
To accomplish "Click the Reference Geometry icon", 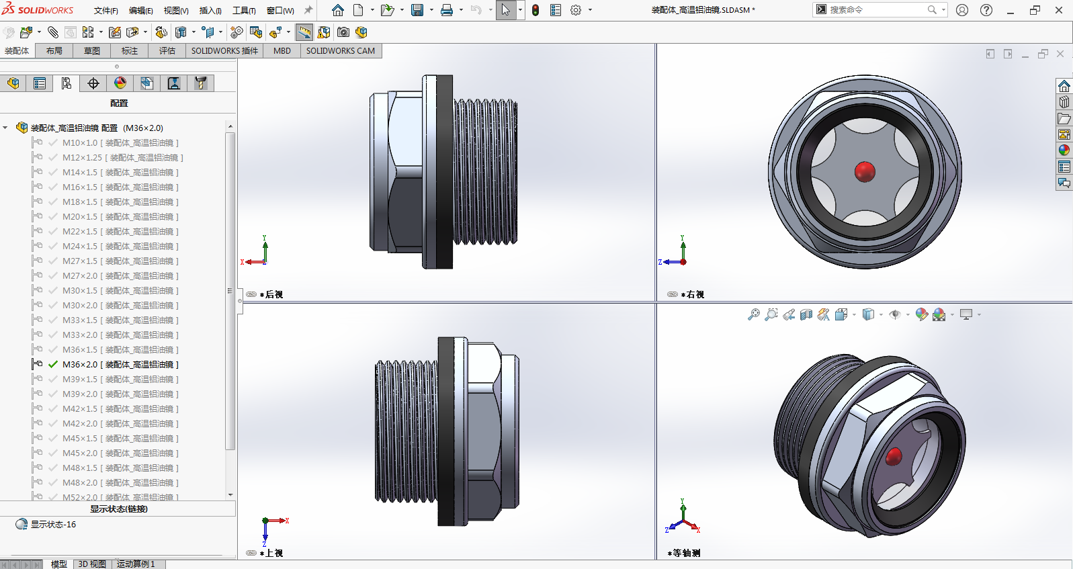I will point(208,32).
